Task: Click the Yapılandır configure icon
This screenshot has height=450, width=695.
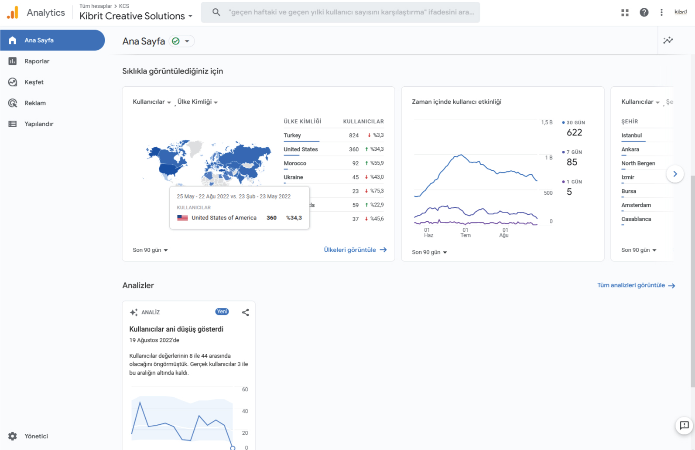Action: 12,124
